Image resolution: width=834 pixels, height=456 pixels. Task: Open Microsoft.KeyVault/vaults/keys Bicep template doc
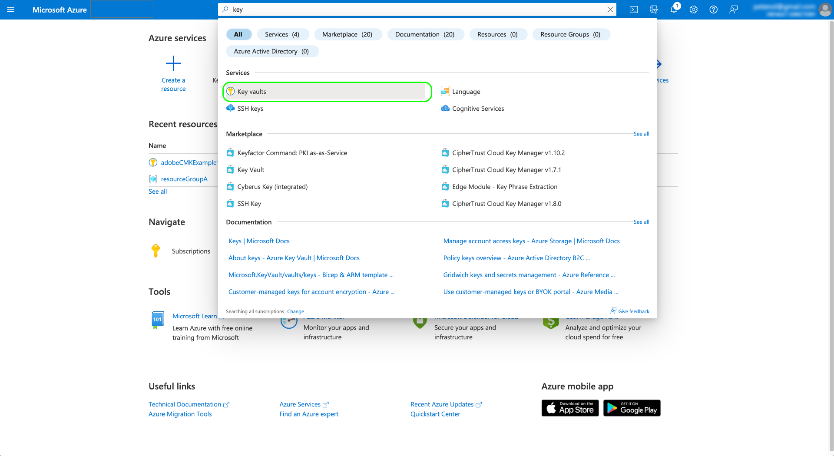point(311,275)
